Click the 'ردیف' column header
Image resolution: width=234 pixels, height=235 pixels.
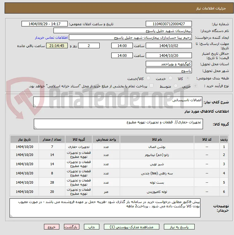(x=224, y=139)
